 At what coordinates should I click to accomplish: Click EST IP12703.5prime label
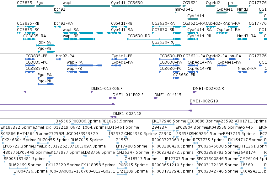point(180,159)
